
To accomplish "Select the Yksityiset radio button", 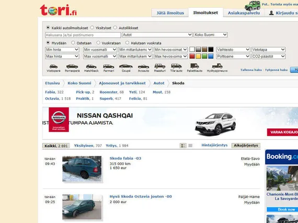I will click(92, 28).
